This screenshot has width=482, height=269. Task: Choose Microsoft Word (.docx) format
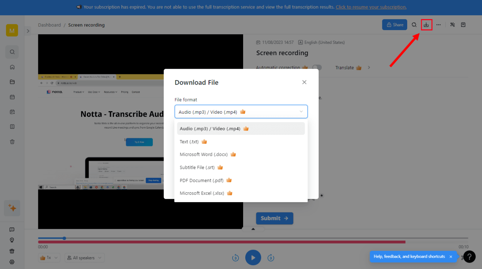coord(241,154)
